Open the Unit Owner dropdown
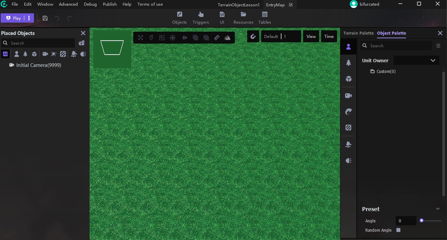 coord(416,60)
